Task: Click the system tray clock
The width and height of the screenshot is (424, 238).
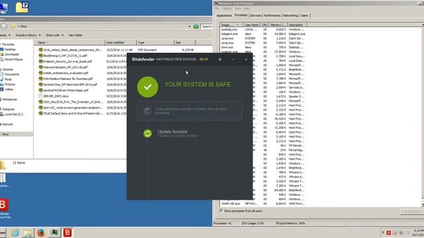Action: 418,233
